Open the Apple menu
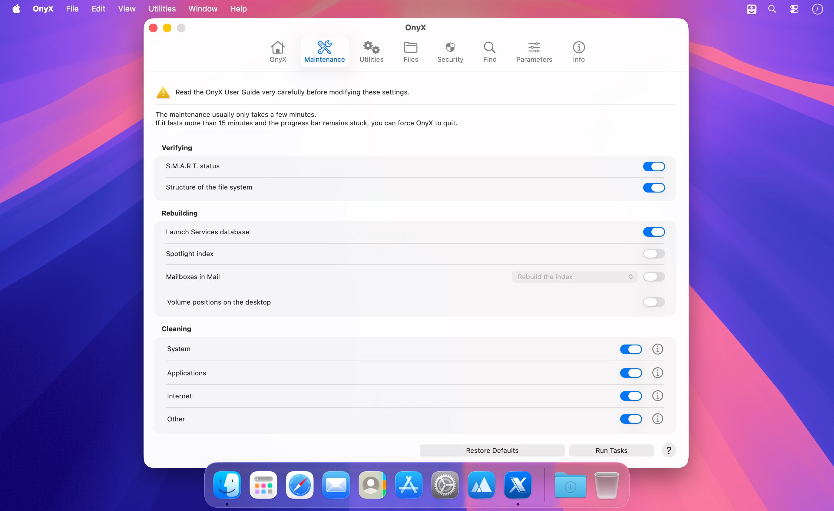This screenshot has height=511, width=834. click(16, 9)
